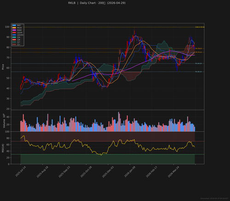This screenshot has width=230, height=201.
Task: Click the 60 tick on the Price axis
Action: click(x=8, y=68)
